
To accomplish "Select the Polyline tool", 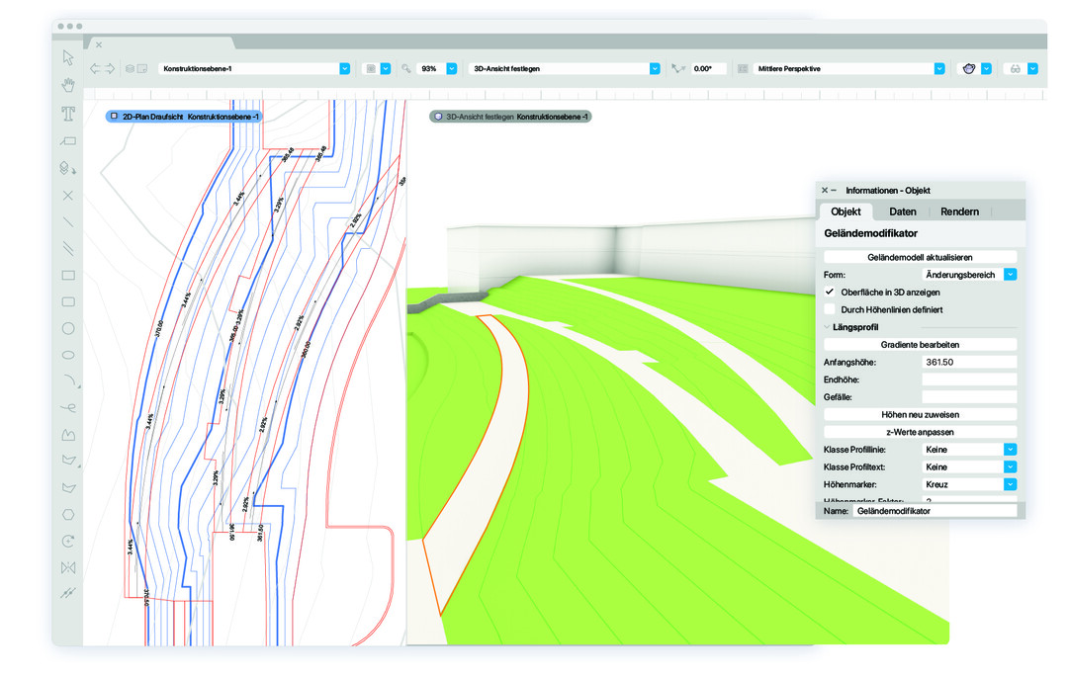I will (68, 434).
